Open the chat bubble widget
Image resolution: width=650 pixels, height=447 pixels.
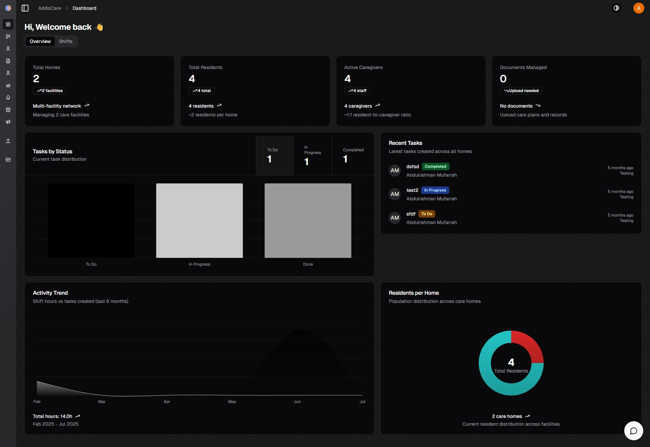pos(633,430)
